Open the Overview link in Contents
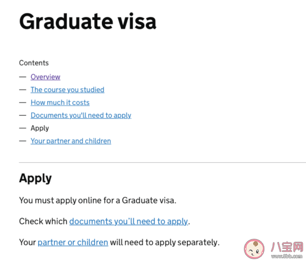This screenshot has width=306, height=261. [x=45, y=77]
